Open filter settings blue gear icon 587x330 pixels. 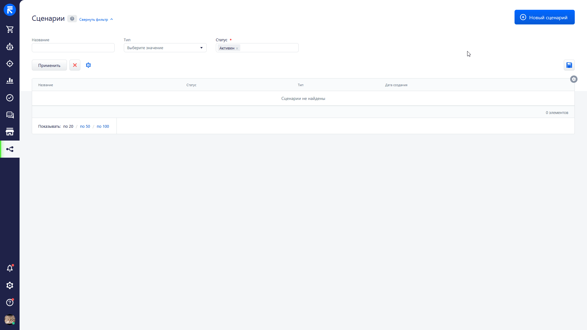click(88, 65)
